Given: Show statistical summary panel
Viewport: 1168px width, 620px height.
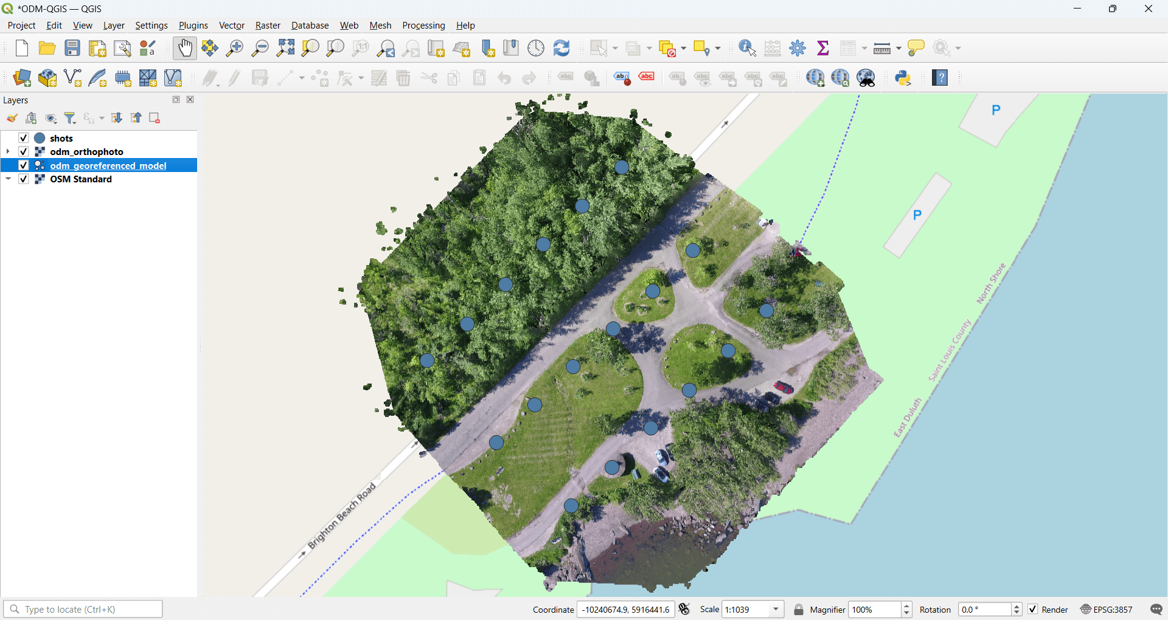Looking at the screenshot, I should pyautogui.click(x=822, y=48).
